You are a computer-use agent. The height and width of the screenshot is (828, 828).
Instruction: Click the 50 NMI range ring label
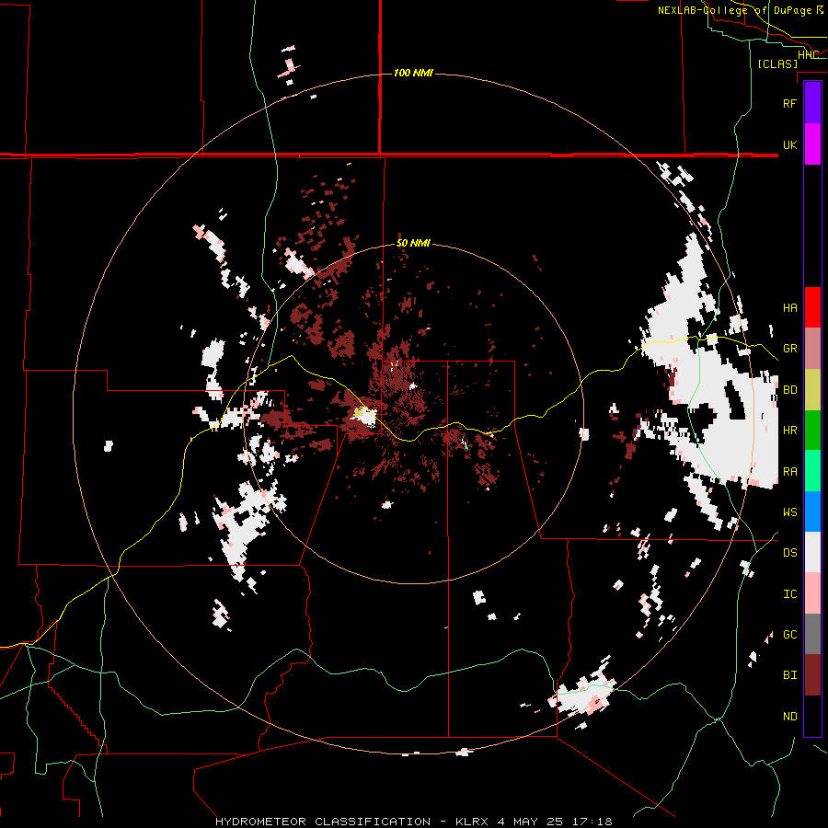coord(413,243)
